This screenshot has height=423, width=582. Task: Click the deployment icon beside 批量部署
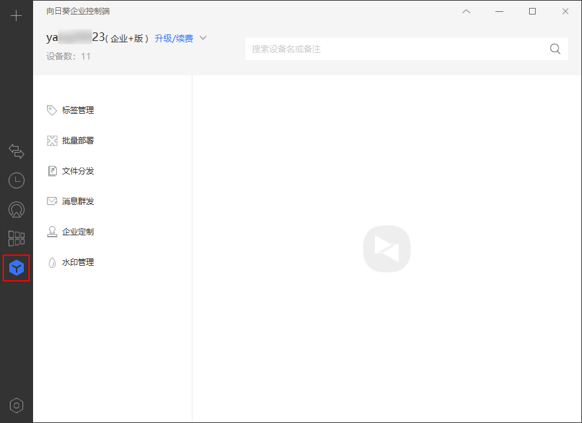point(52,141)
